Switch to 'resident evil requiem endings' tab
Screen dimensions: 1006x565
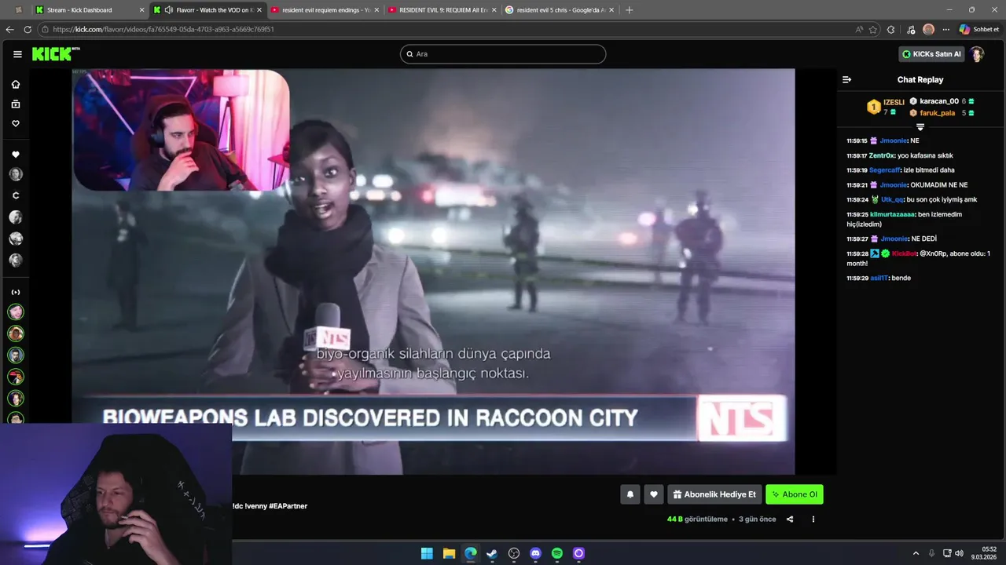click(x=324, y=10)
